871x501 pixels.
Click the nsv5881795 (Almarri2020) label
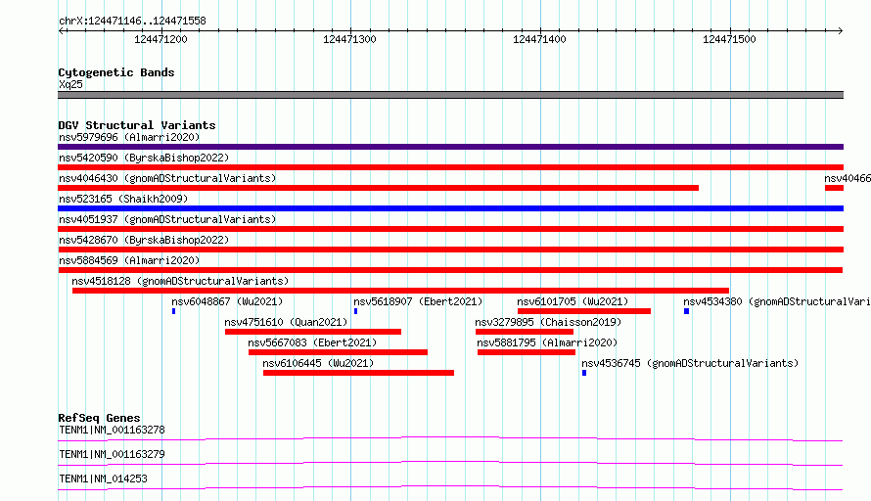[x=547, y=342]
